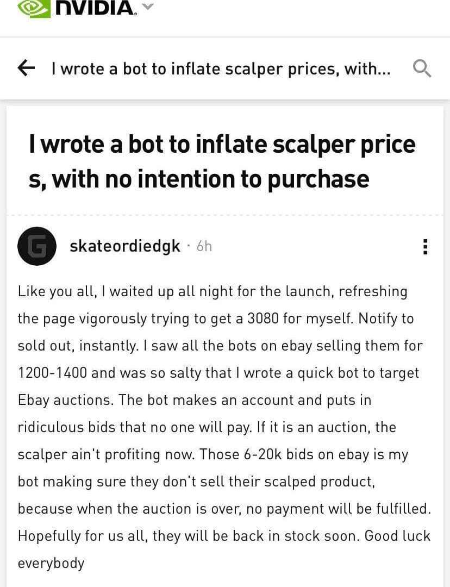Open the post's three-dot options menu

tap(425, 247)
